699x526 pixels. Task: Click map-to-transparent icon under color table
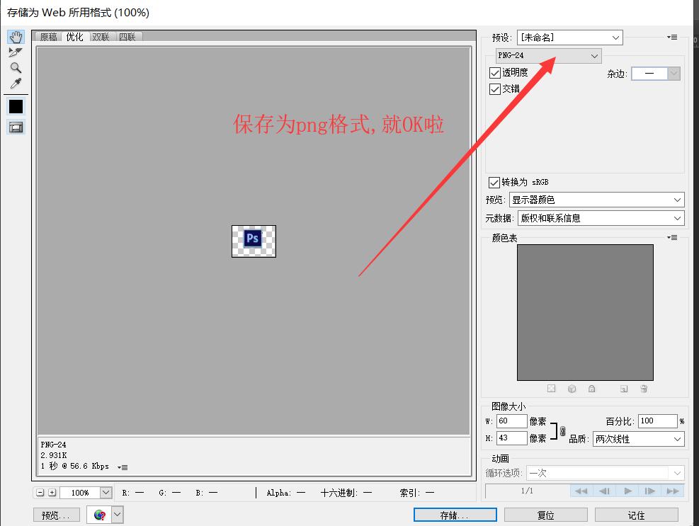552,389
